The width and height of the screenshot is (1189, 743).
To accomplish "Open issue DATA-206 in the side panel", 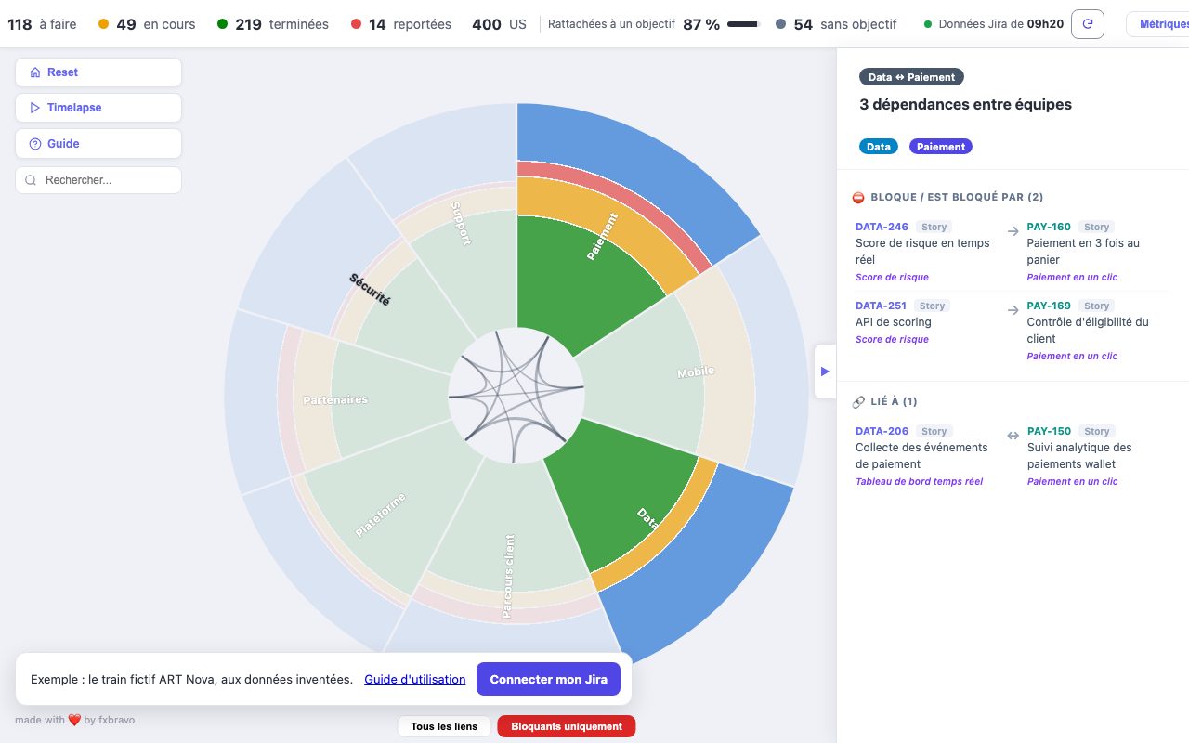I will click(882, 431).
